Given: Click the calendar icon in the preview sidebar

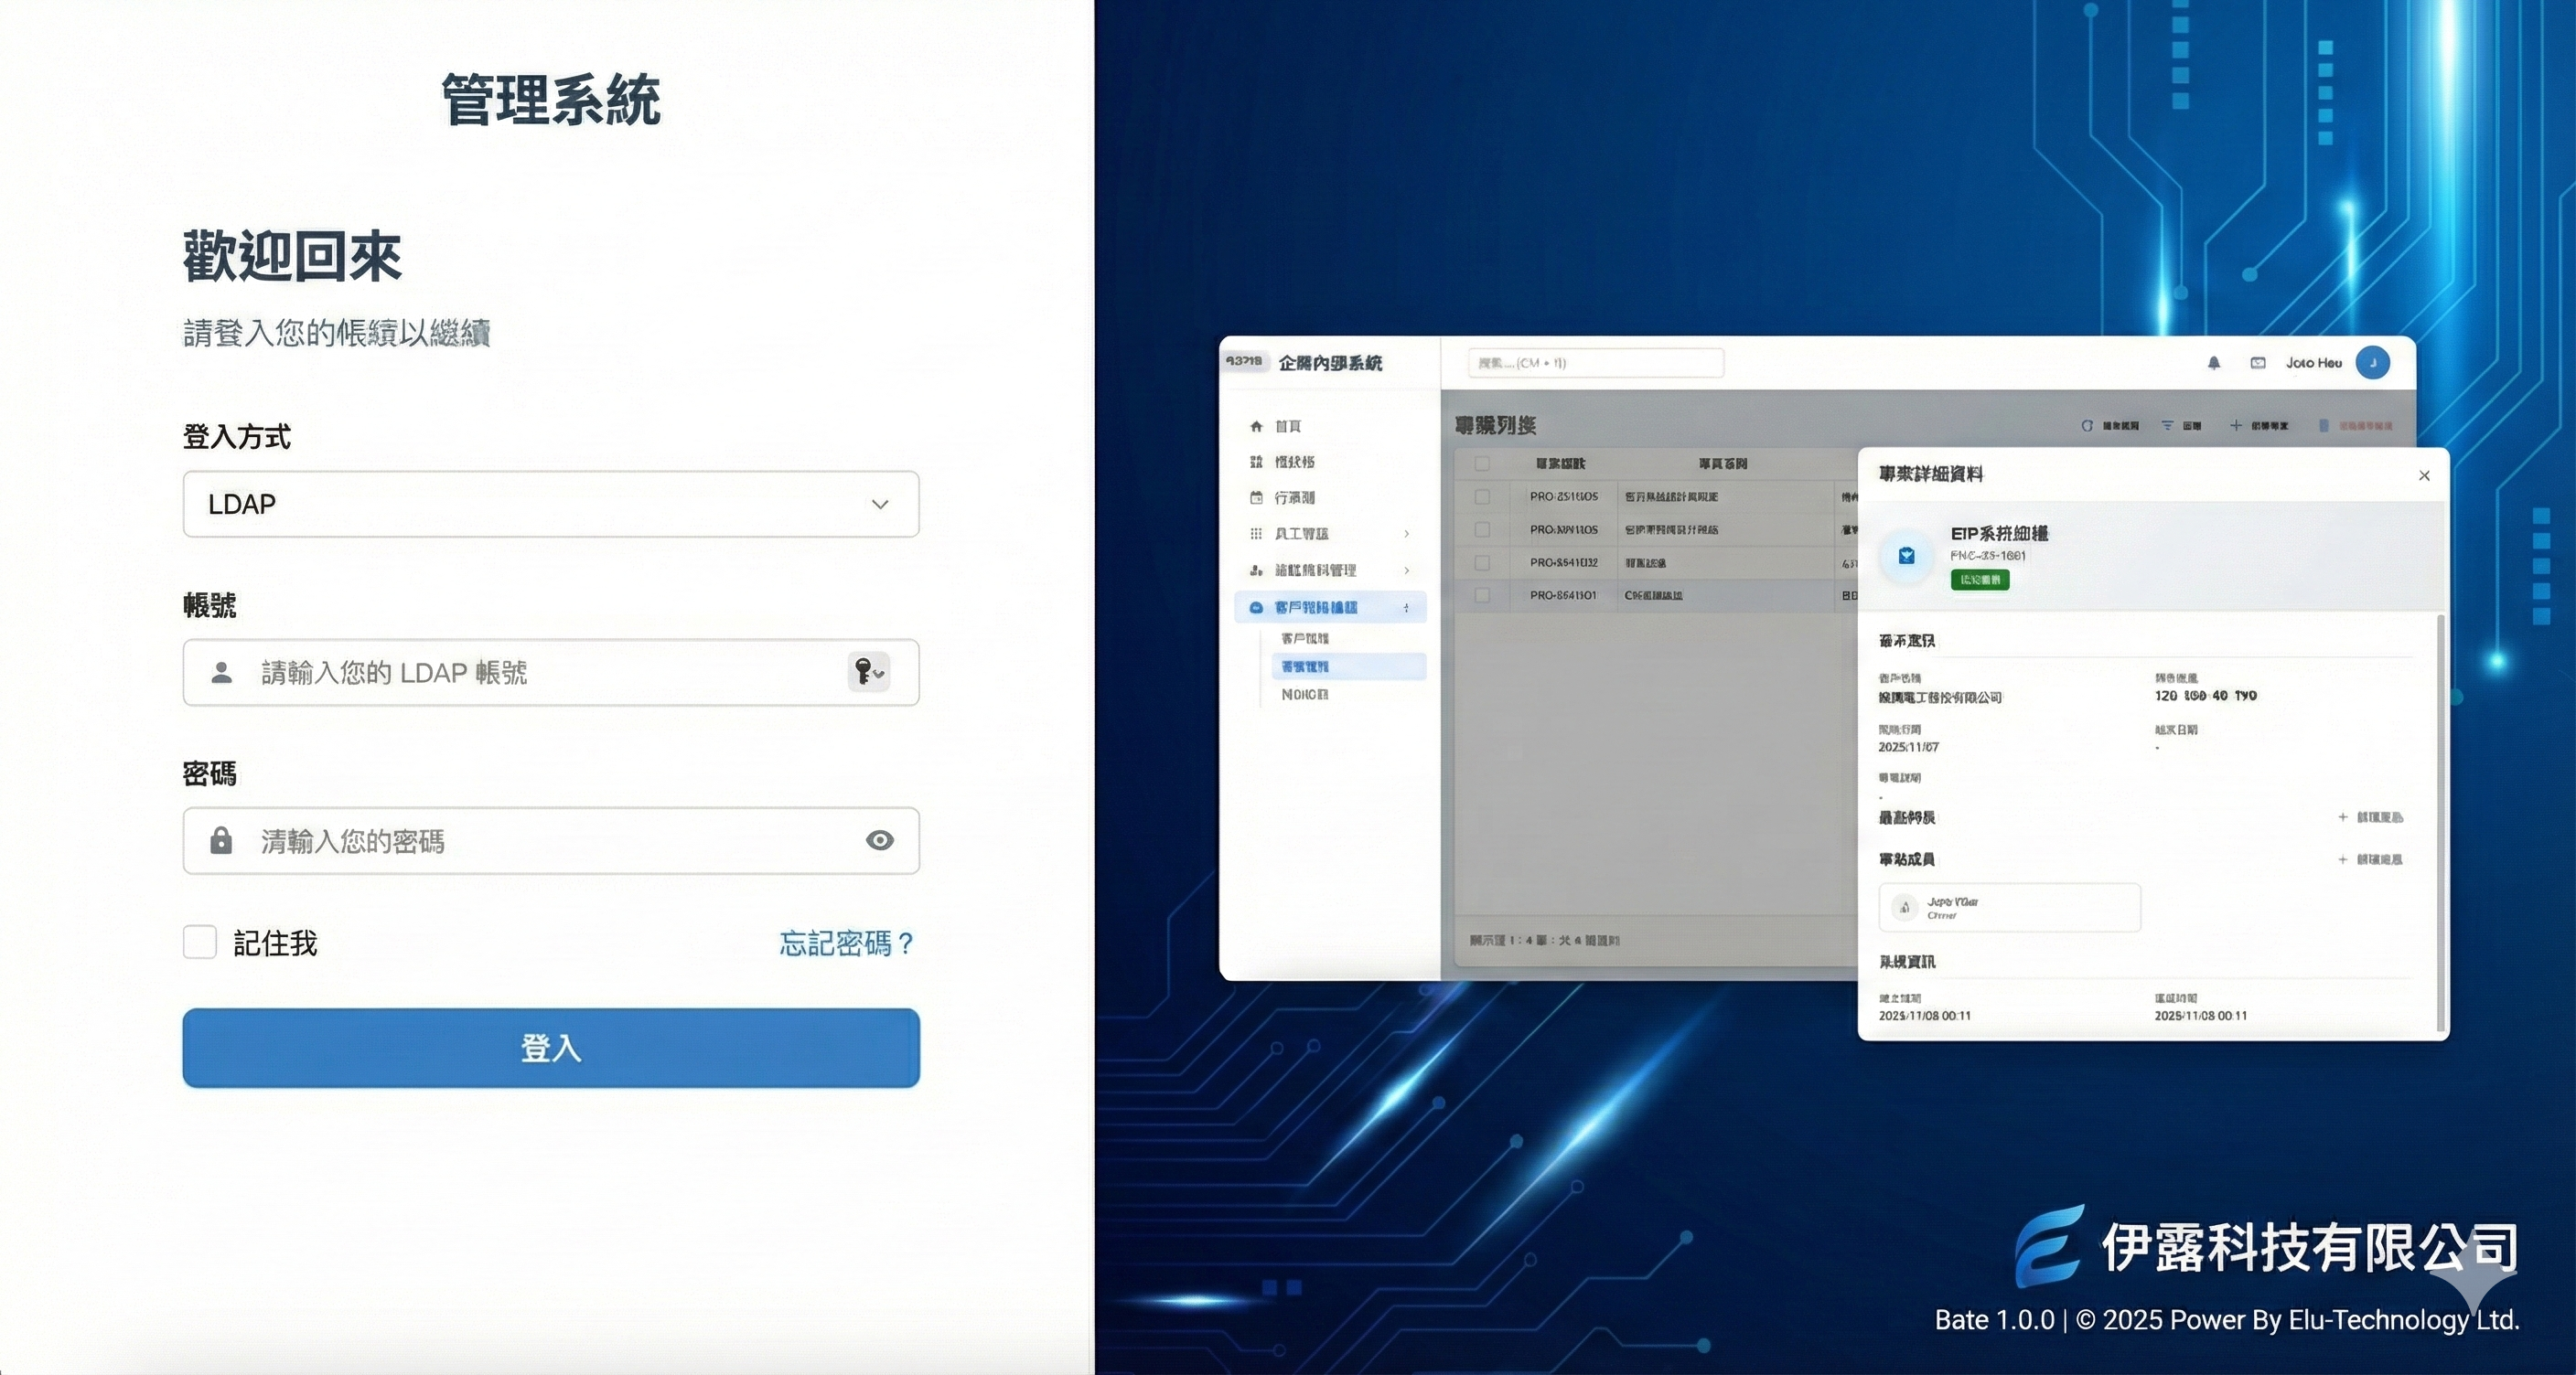Looking at the screenshot, I should pos(1256,497).
